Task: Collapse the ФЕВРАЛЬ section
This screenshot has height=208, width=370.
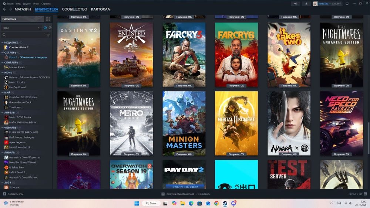Action: coord(2,127)
